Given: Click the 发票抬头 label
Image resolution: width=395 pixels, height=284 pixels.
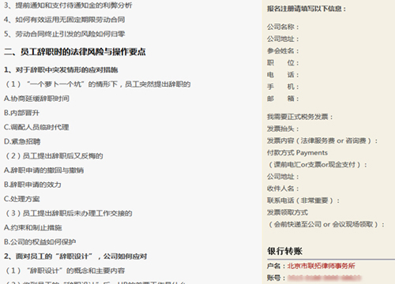Looking at the screenshot, I should 283,129.
